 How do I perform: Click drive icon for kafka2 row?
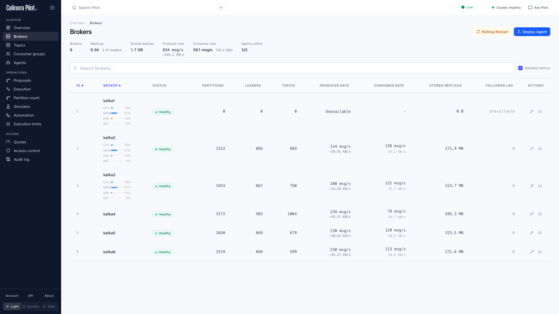540,149
